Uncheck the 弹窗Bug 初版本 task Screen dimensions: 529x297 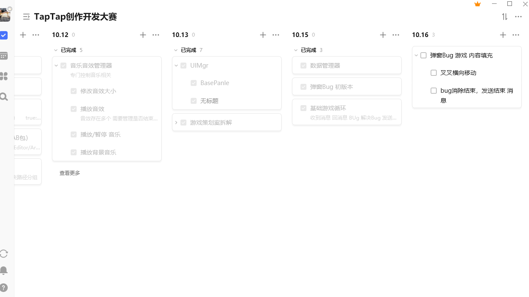coord(303,87)
